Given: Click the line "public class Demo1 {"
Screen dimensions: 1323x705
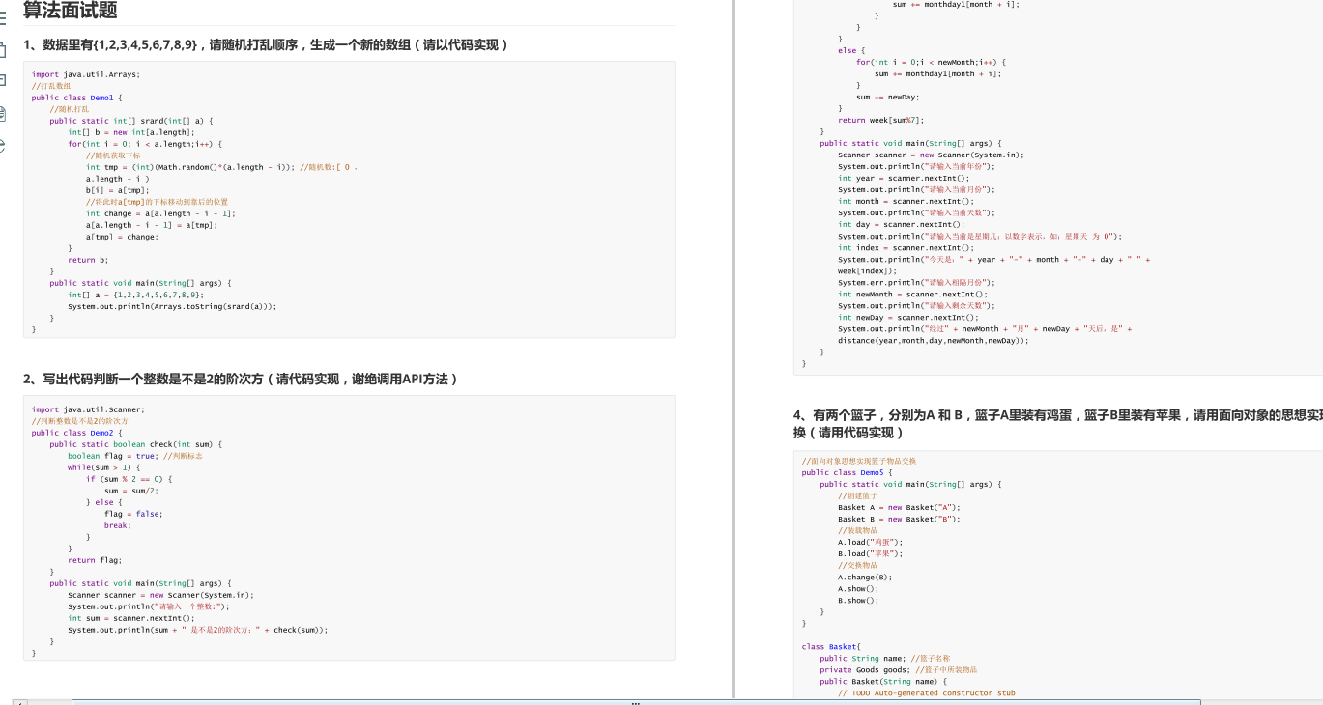Looking at the screenshot, I should tap(77, 98).
